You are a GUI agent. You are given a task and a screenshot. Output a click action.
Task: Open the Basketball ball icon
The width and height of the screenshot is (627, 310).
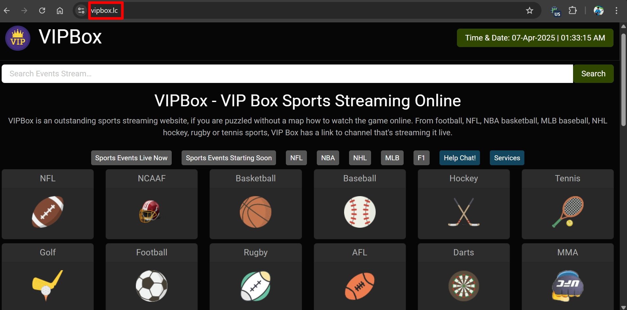pyautogui.click(x=256, y=212)
